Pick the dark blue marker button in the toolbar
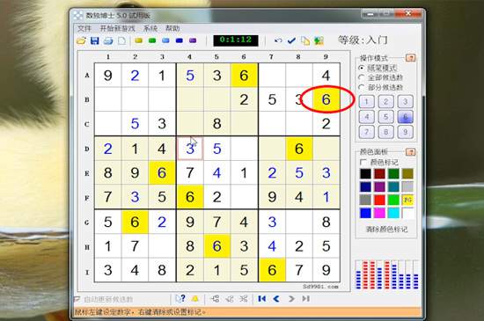 [x=180, y=40]
